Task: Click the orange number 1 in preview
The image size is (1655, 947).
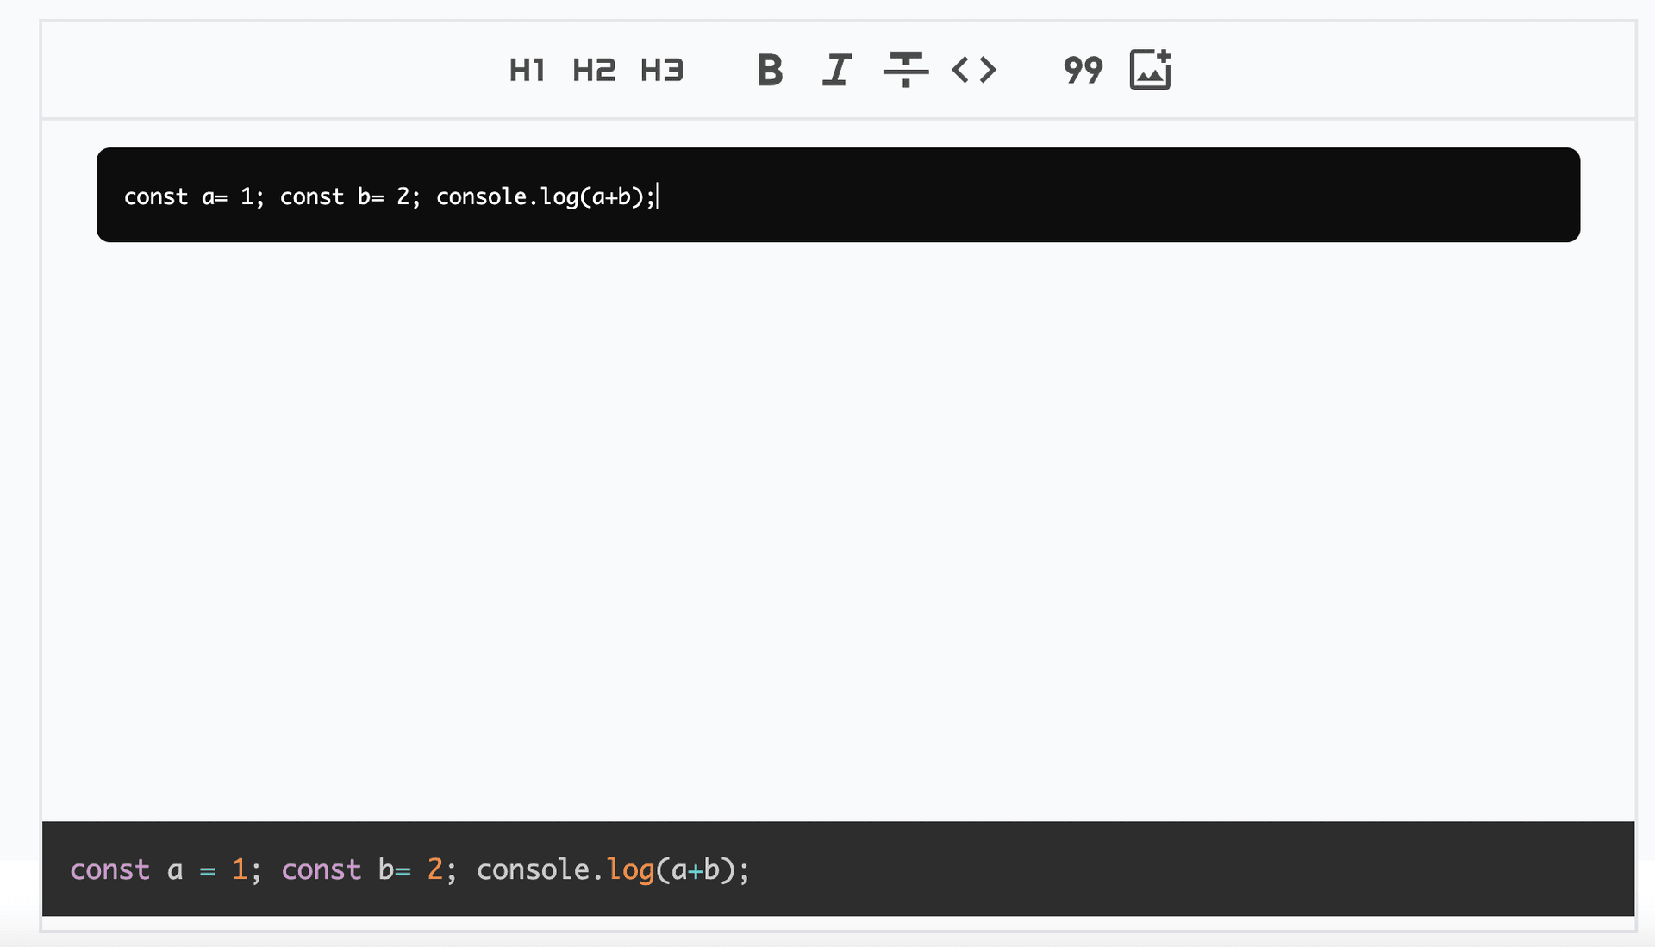Action: [240, 869]
